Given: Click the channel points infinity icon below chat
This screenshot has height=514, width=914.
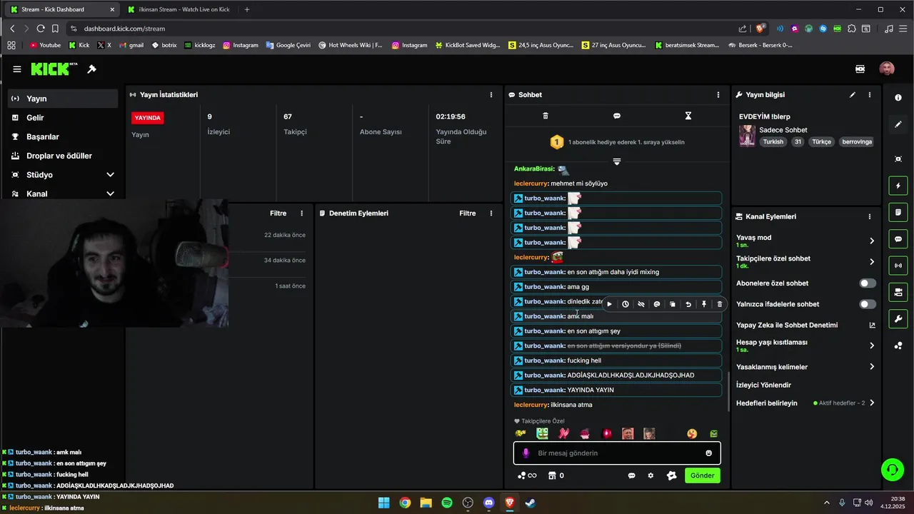Looking at the screenshot, I should tap(528, 475).
